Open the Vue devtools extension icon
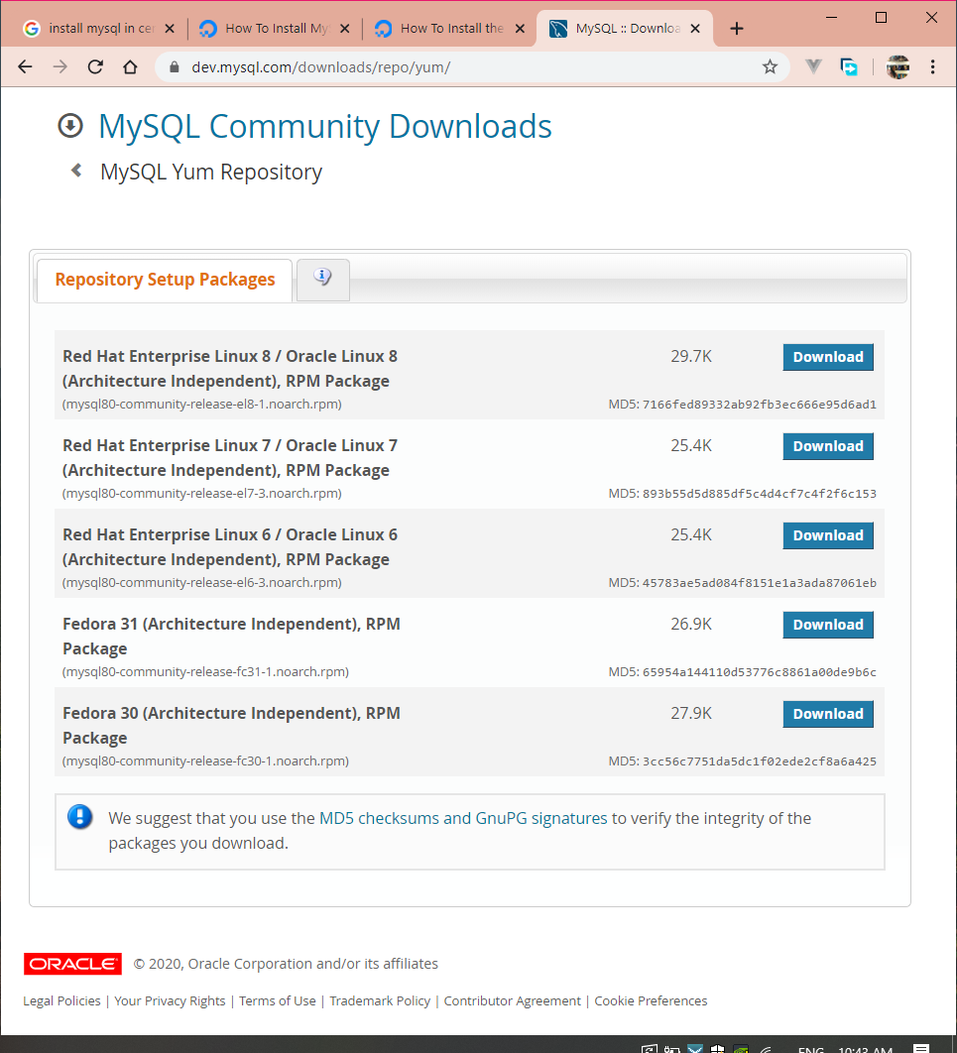Screen dimensions: 957x1053 [x=813, y=66]
